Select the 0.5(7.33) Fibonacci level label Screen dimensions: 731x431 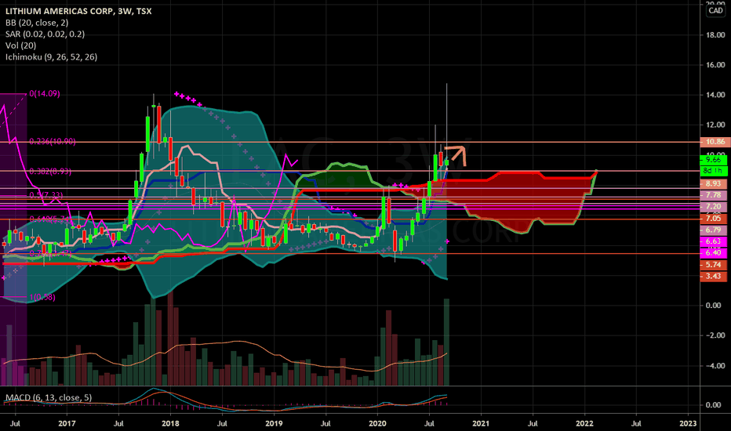pyautogui.click(x=45, y=195)
